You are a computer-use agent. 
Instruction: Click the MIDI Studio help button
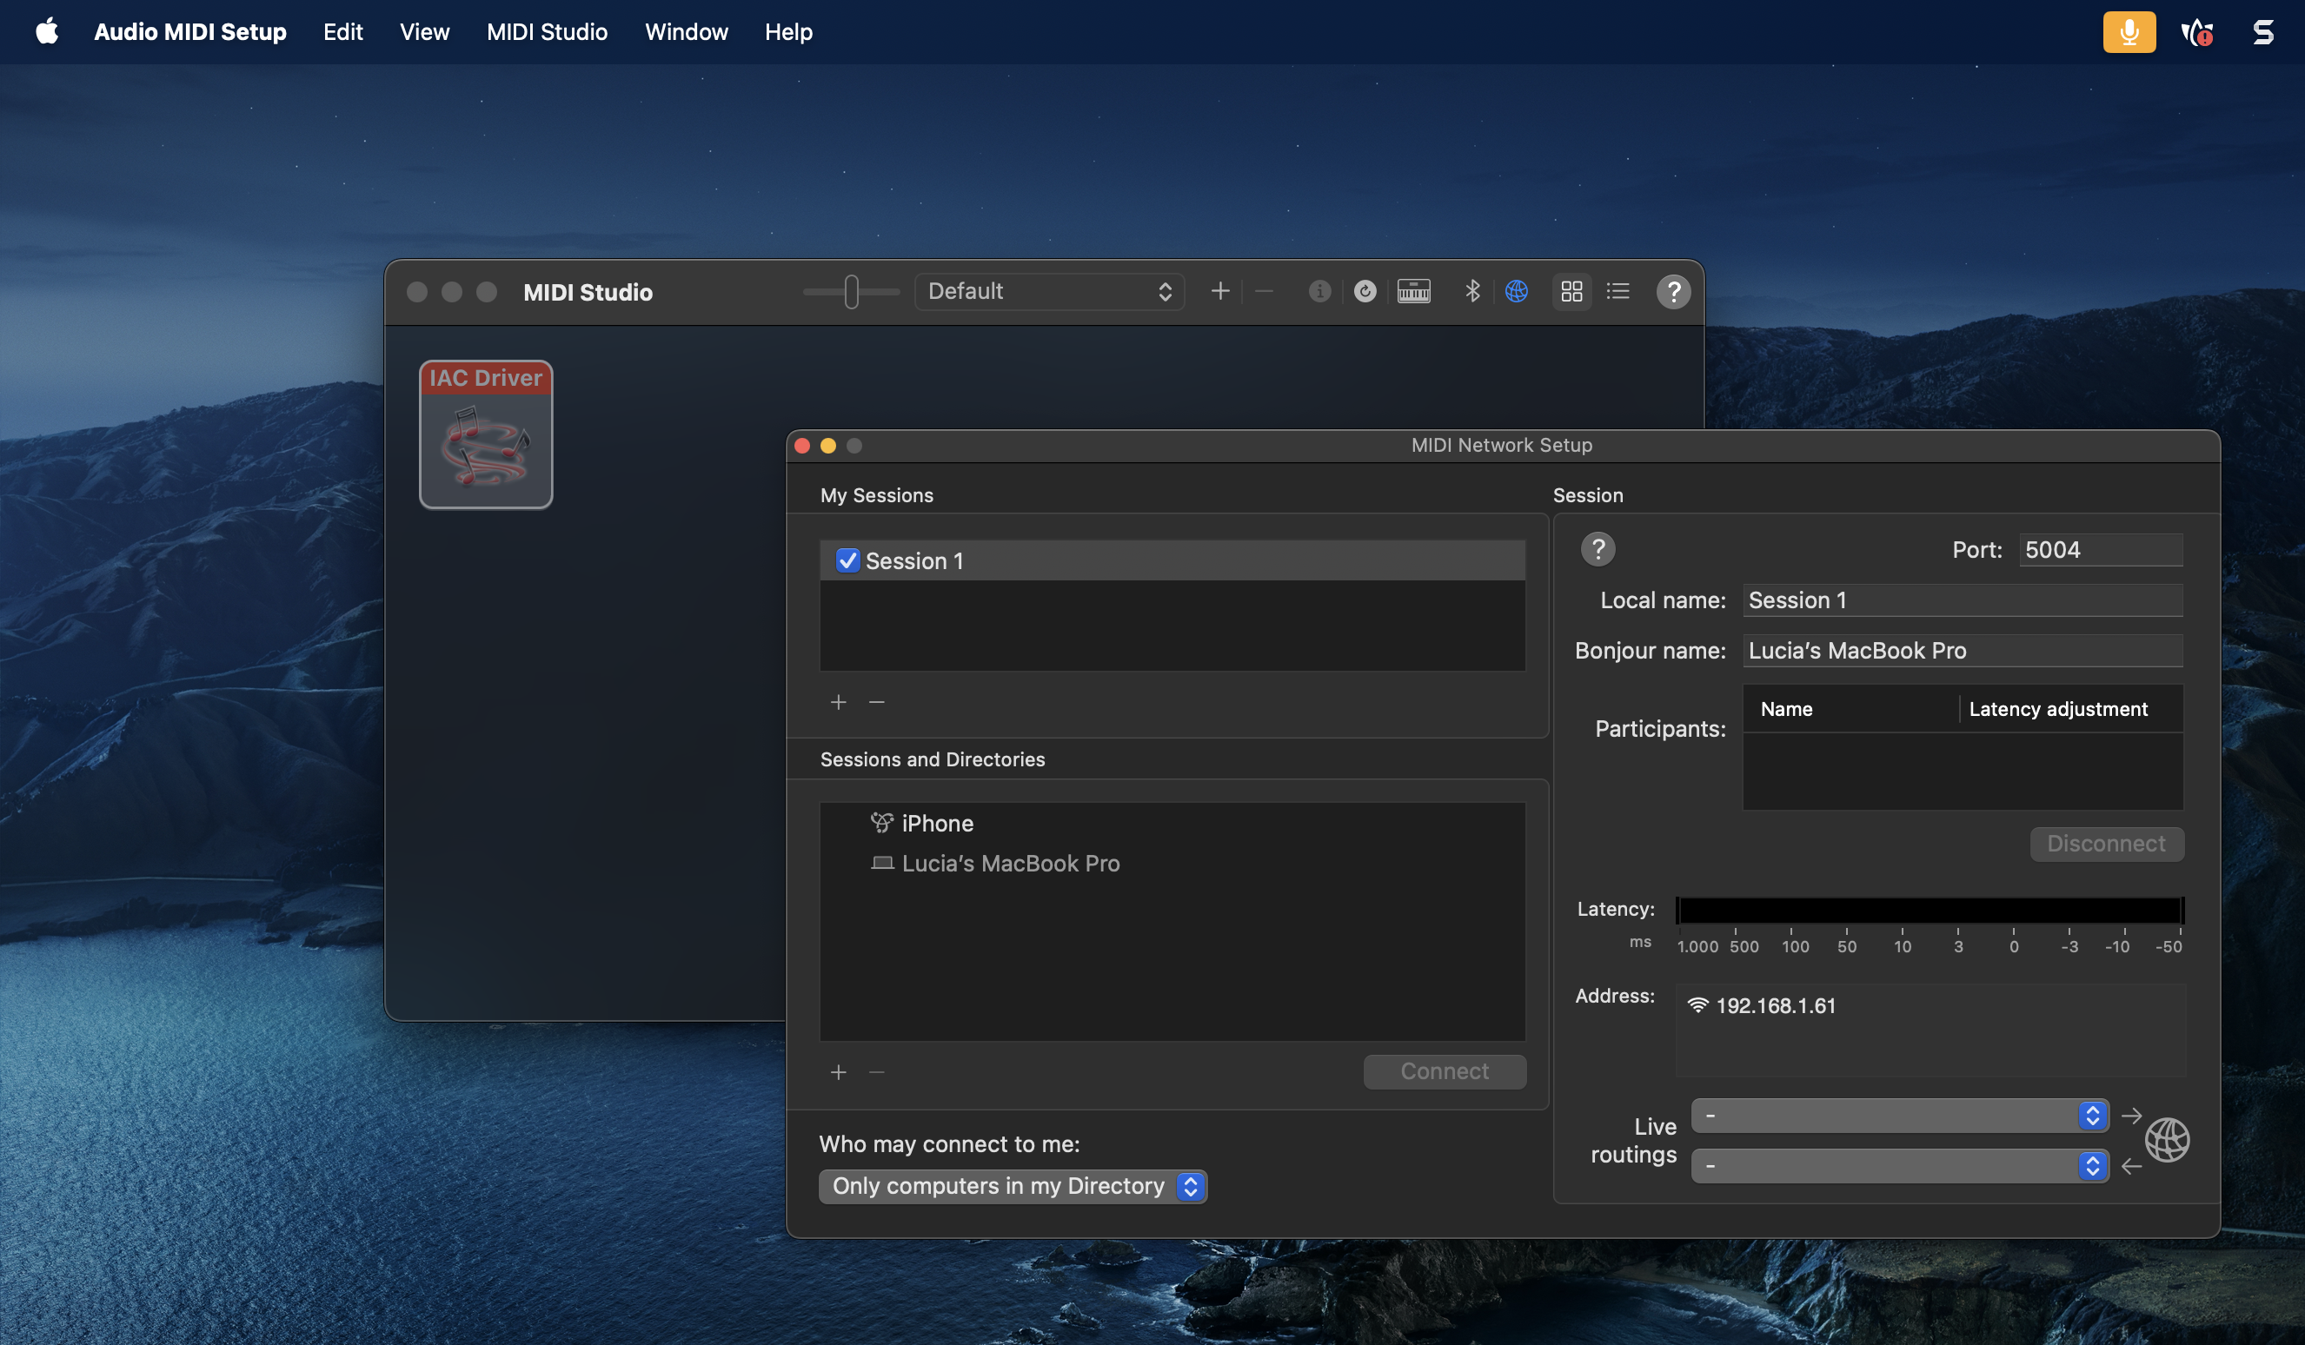pyautogui.click(x=1672, y=292)
